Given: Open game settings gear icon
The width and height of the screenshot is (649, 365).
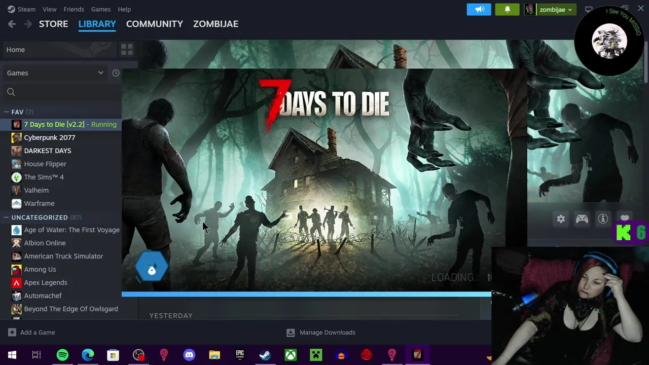Looking at the screenshot, I should point(561,219).
